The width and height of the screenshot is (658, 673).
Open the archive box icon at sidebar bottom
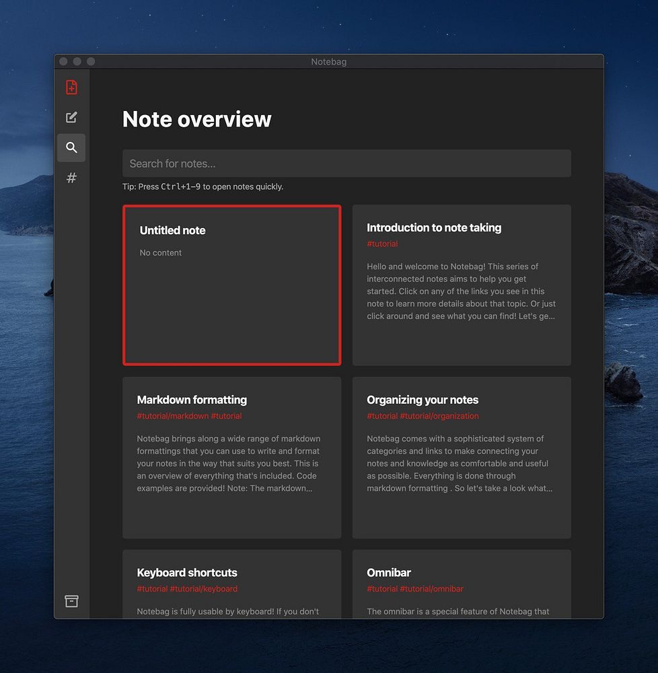(71, 601)
